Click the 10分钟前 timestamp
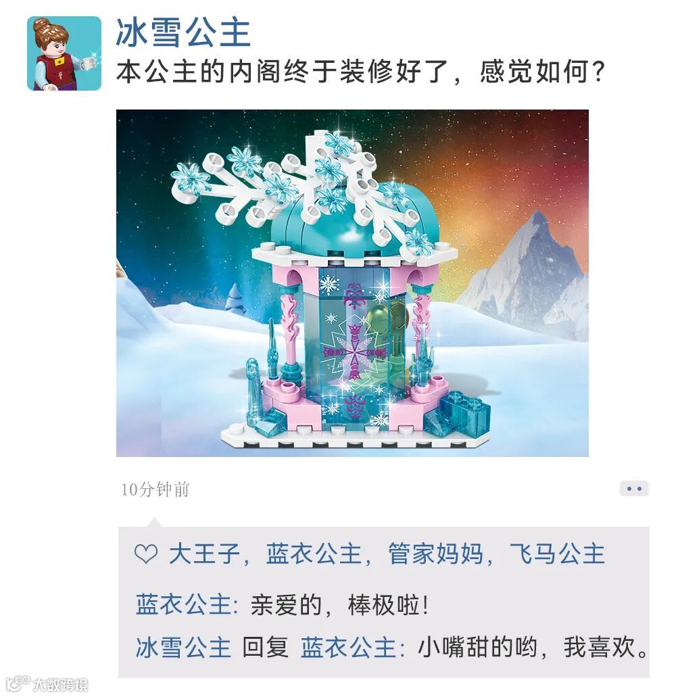 click(155, 489)
